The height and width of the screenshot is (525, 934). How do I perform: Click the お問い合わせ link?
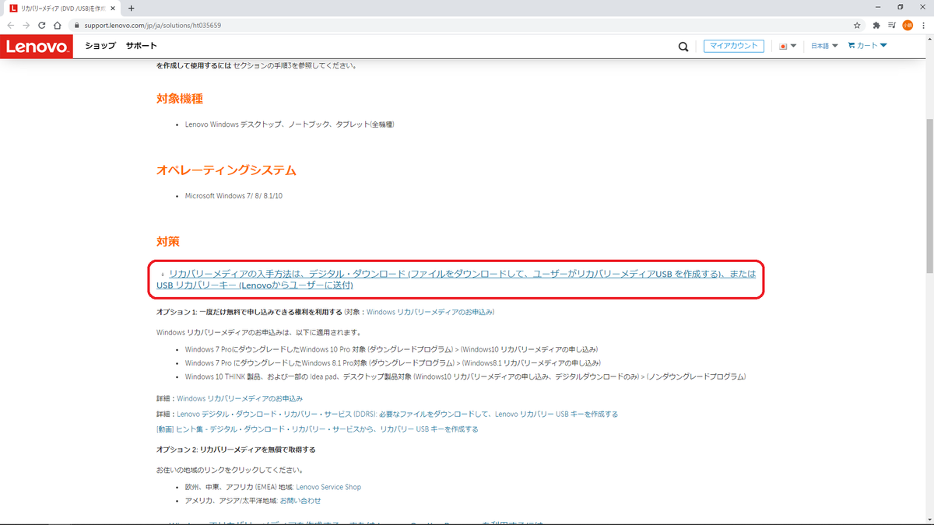300,500
